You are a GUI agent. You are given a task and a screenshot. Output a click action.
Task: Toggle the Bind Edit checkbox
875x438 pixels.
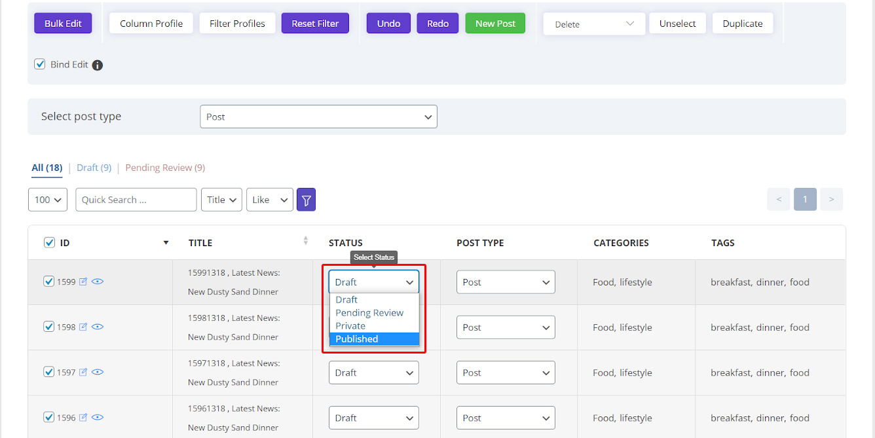[x=40, y=64]
